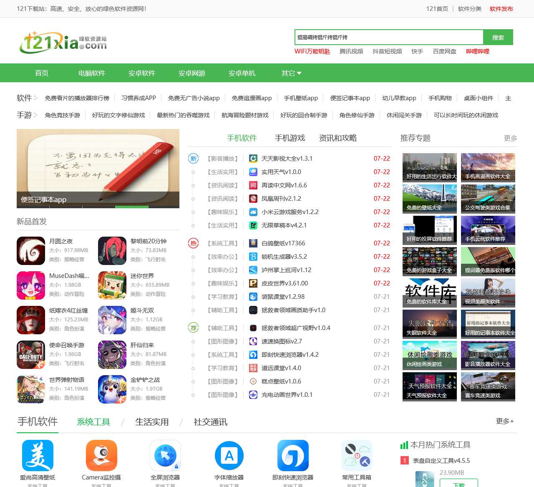
Task: Open 软件发布 link in the top bar
Action: pyautogui.click(x=501, y=9)
